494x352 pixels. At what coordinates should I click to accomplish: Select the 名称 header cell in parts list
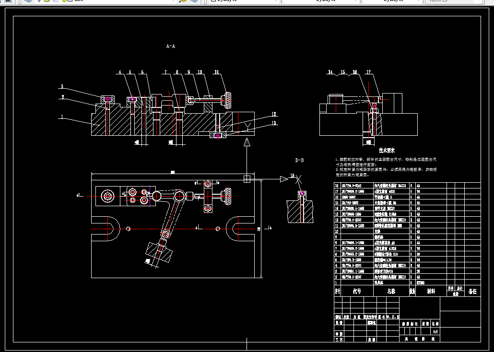391,292
